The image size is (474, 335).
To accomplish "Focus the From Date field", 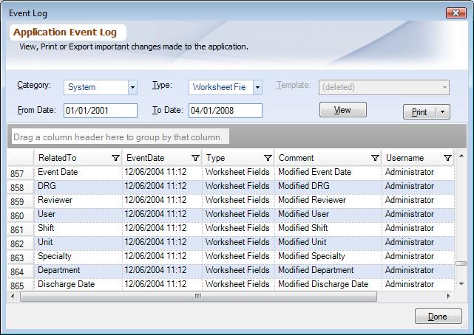I will (x=101, y=111).
